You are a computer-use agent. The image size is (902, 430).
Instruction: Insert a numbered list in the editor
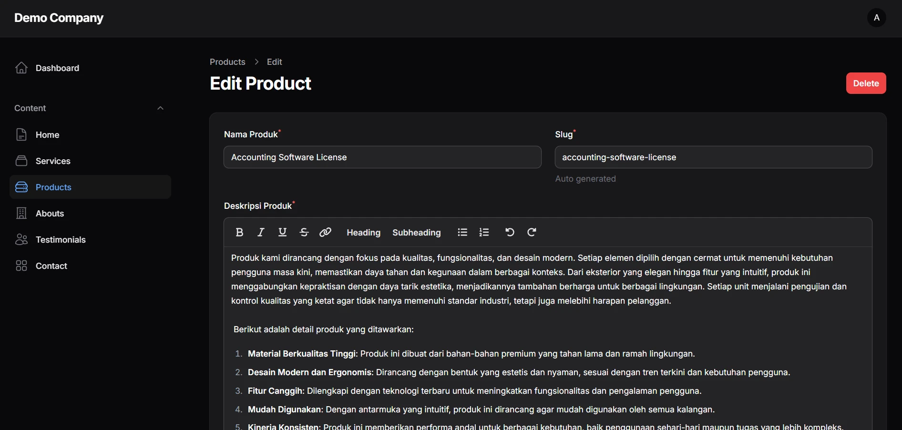pos(483,232)
